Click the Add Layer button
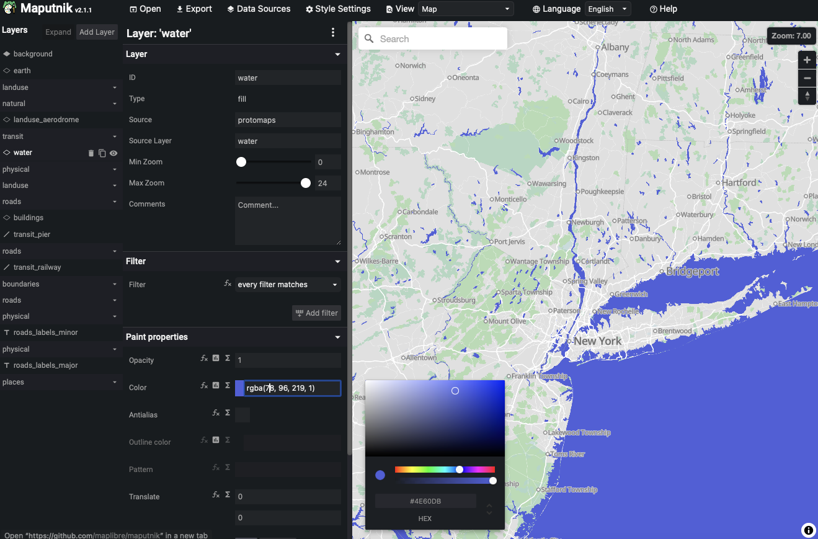The image size is (818, 539). [97, 32]
